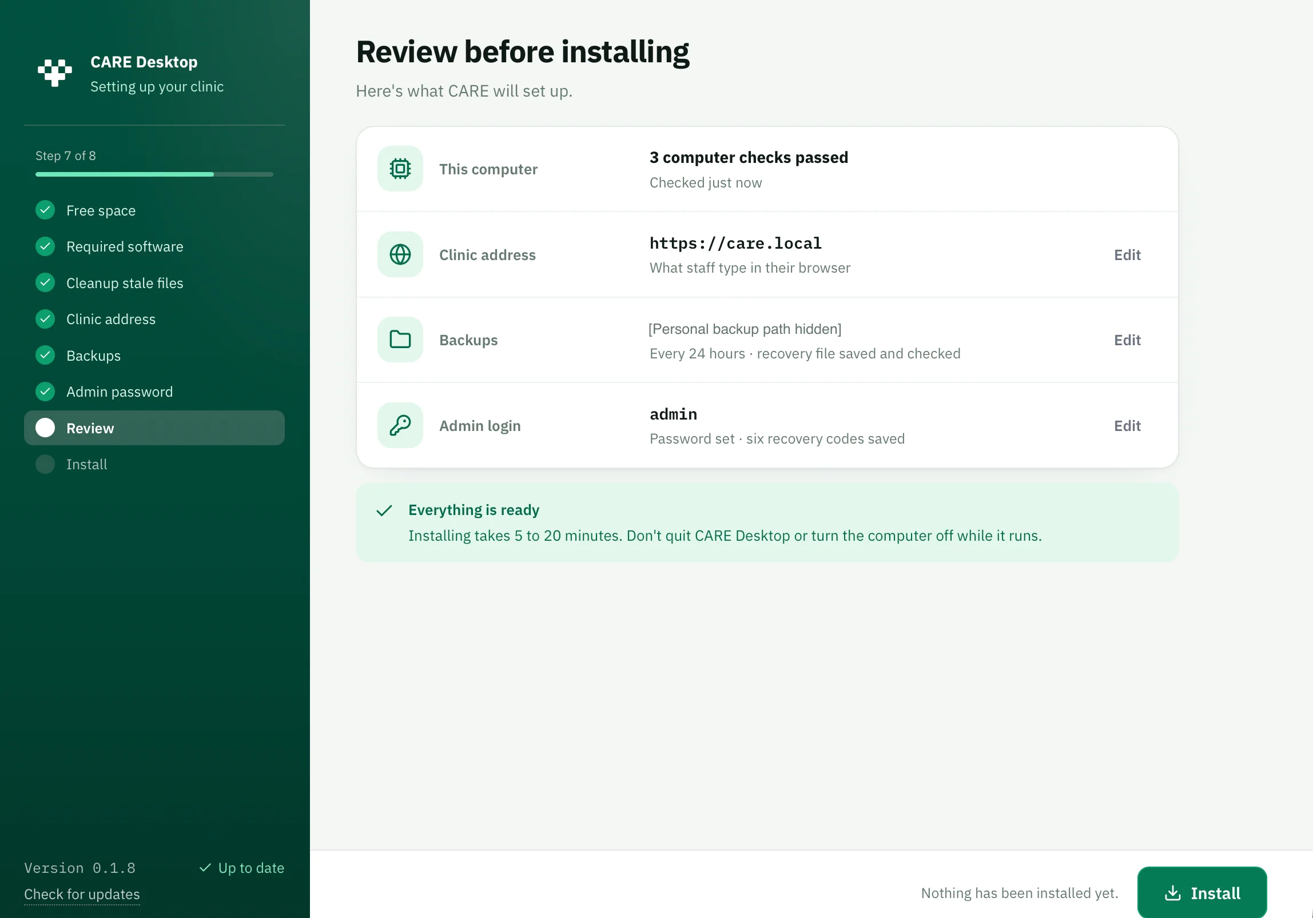Image resolution: width=1313 pixels, height=918 pixels.
Task: Edit the Backups setting
Action: (1127, 340)
